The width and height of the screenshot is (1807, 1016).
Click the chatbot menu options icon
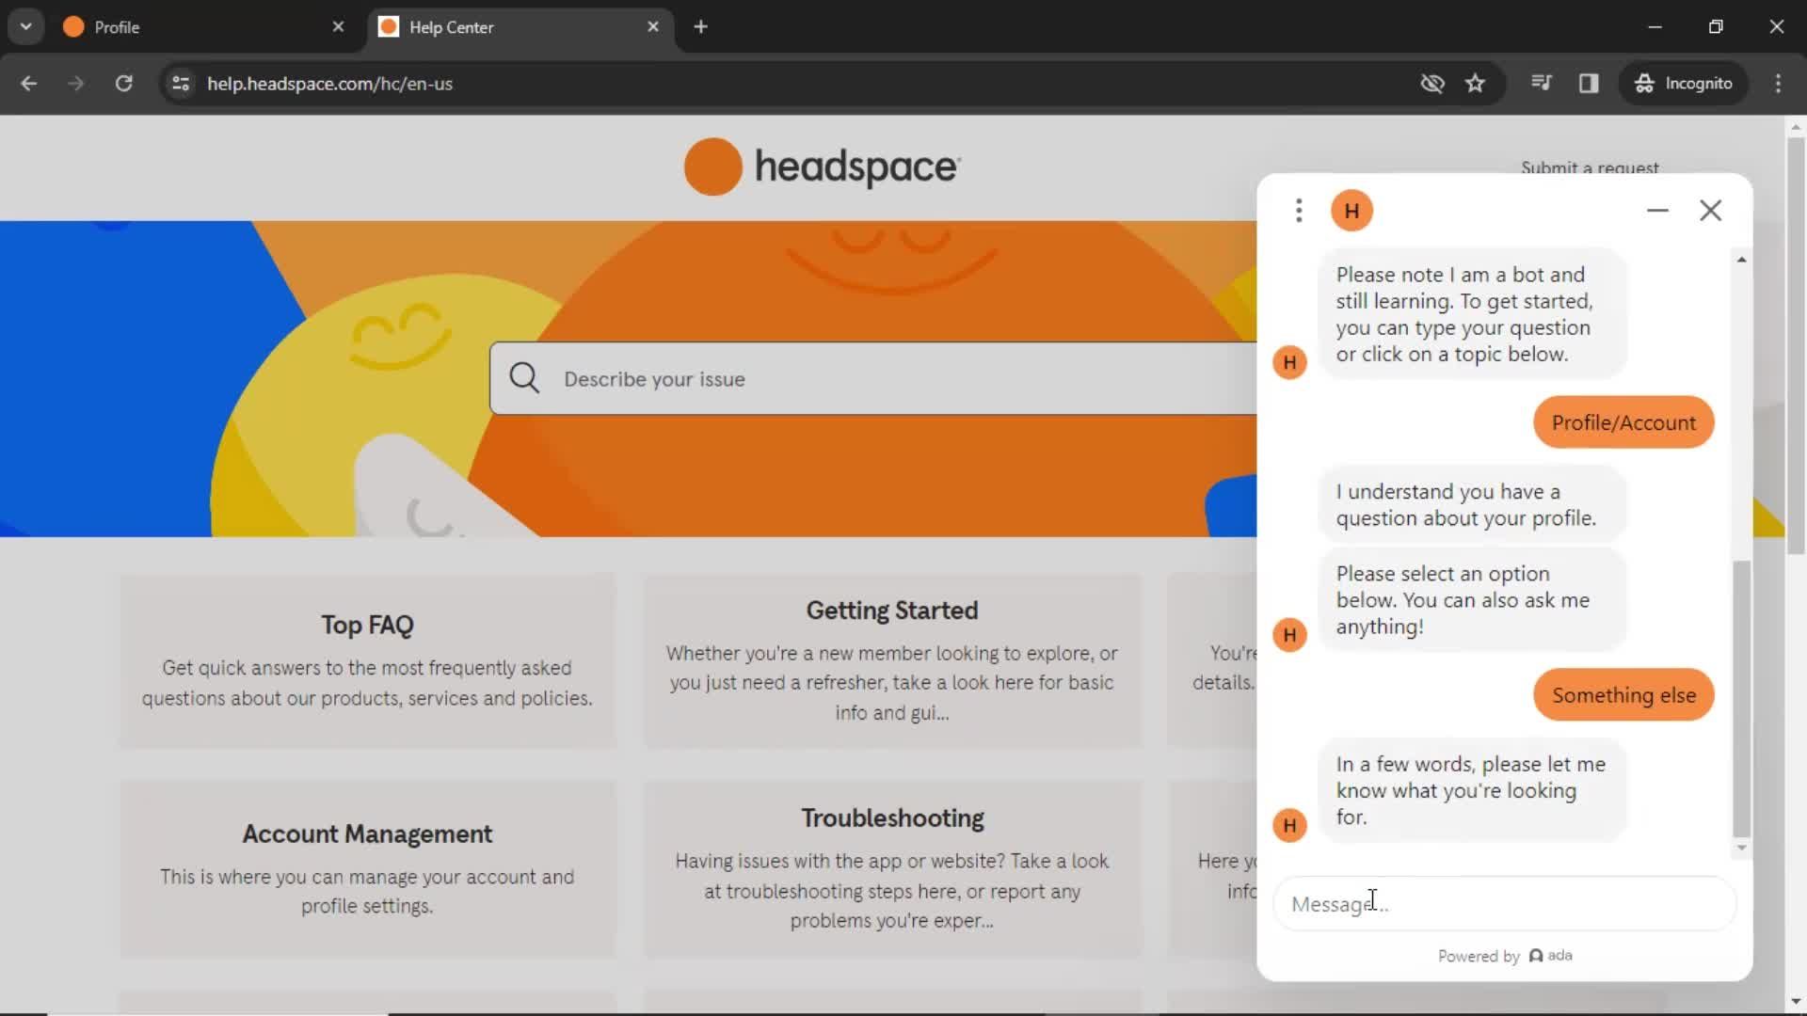coord(1298,209)
